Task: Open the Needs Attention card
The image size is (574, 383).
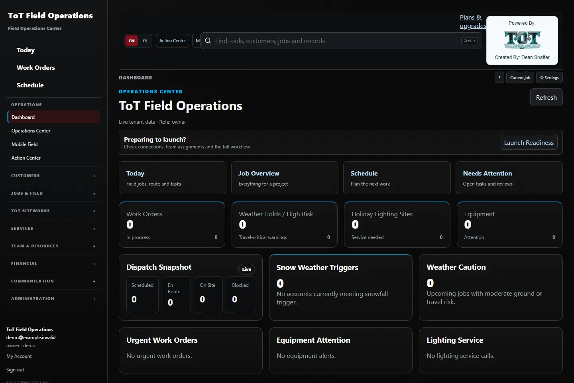Action: click(509, 178)
